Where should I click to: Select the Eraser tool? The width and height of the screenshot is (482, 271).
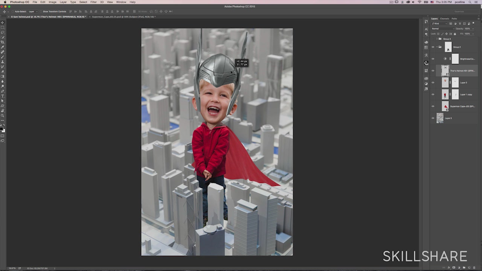3,72
